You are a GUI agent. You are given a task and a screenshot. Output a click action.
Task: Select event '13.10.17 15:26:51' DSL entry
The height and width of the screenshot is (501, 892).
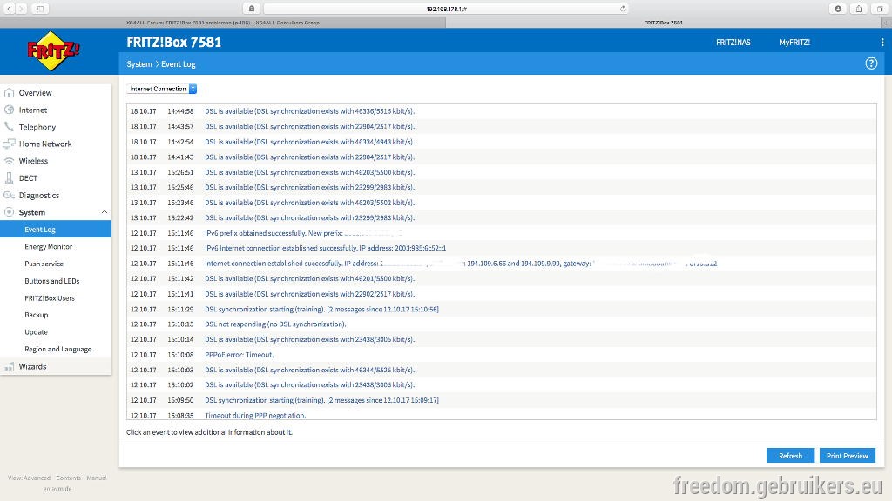click(501, 172)
